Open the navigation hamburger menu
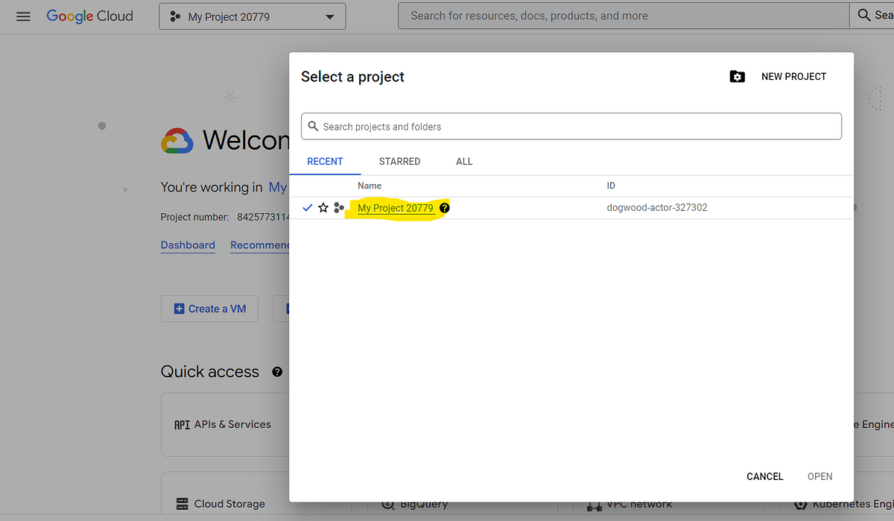The image size is (894, 521). pos(23,16)
